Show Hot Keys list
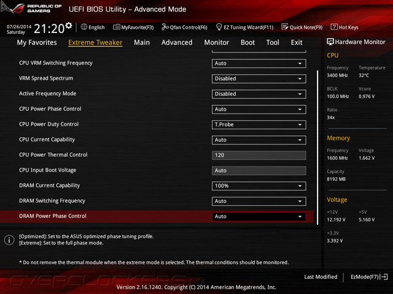 [x=344, y=27]
